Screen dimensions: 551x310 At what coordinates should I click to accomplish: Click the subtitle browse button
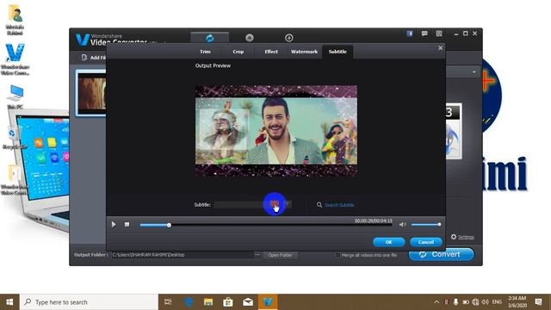pos(275,204)
